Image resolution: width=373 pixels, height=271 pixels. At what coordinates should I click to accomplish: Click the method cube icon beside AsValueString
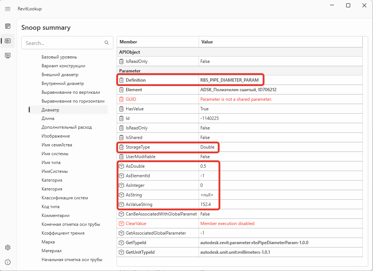click(121, 204)
